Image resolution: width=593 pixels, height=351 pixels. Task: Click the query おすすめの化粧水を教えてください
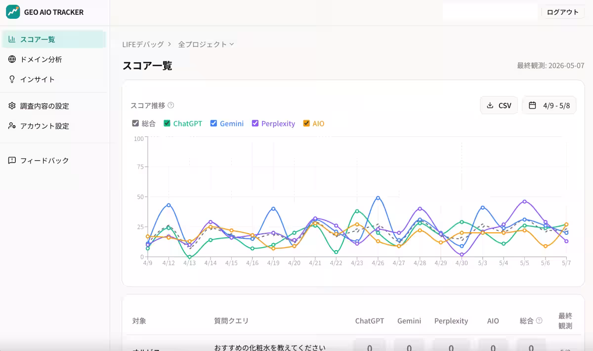click(270, 347)
